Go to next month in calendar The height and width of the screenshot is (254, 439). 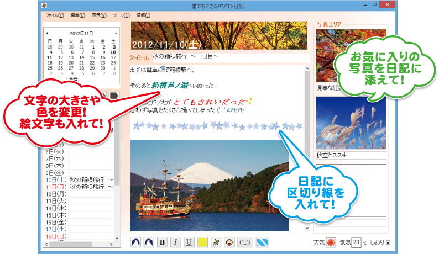point(116,33)
